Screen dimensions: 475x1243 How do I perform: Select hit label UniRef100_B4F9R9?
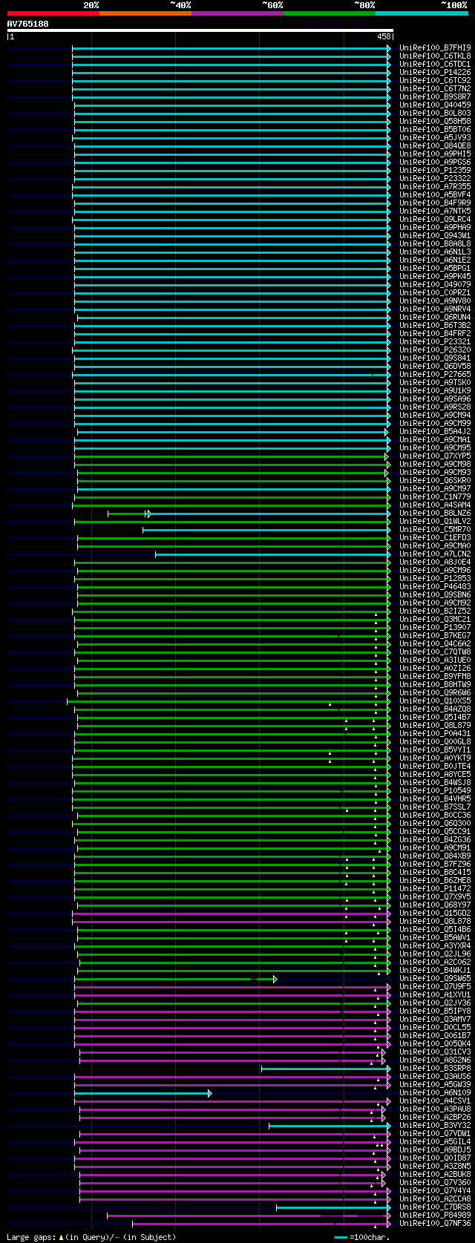pos(435,203)
